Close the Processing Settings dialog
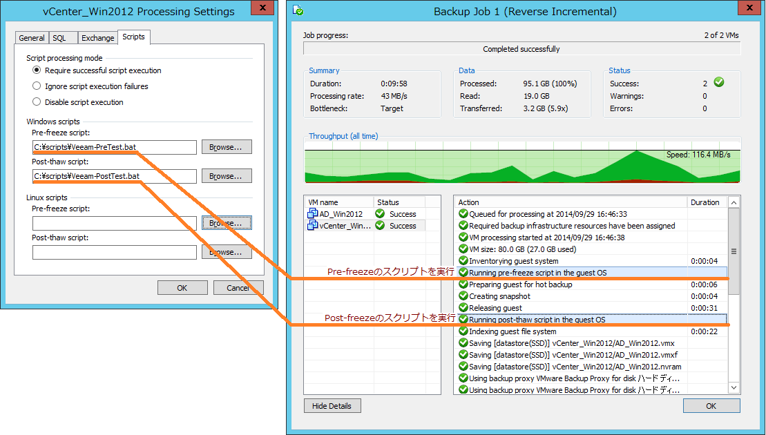 pyautogui.click(x=263, y=8)
